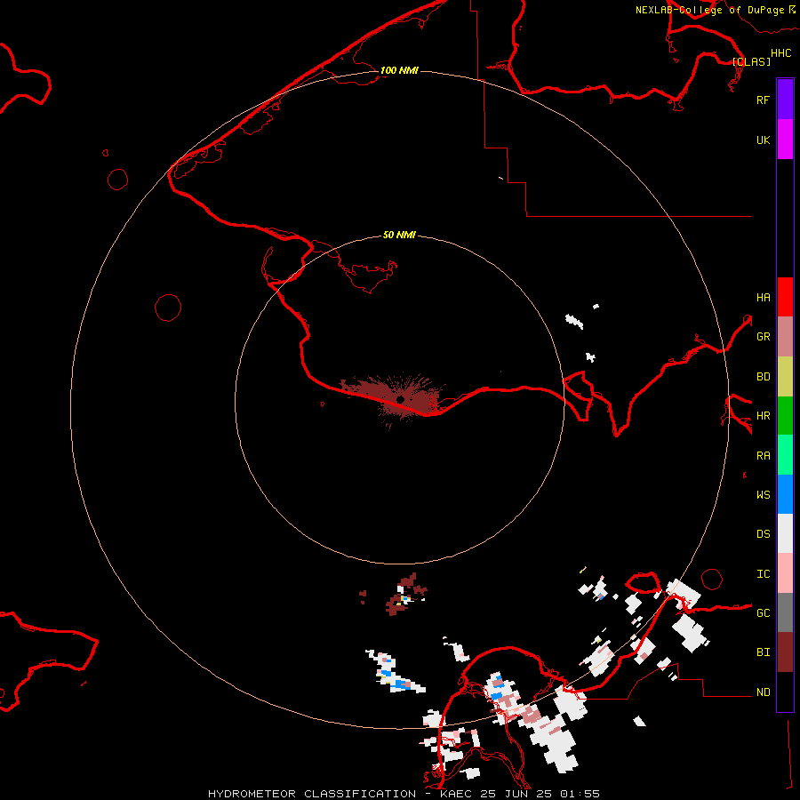Click the UK legend label
This screenshot has width=800, height=800.
click(x=763, y=140)
